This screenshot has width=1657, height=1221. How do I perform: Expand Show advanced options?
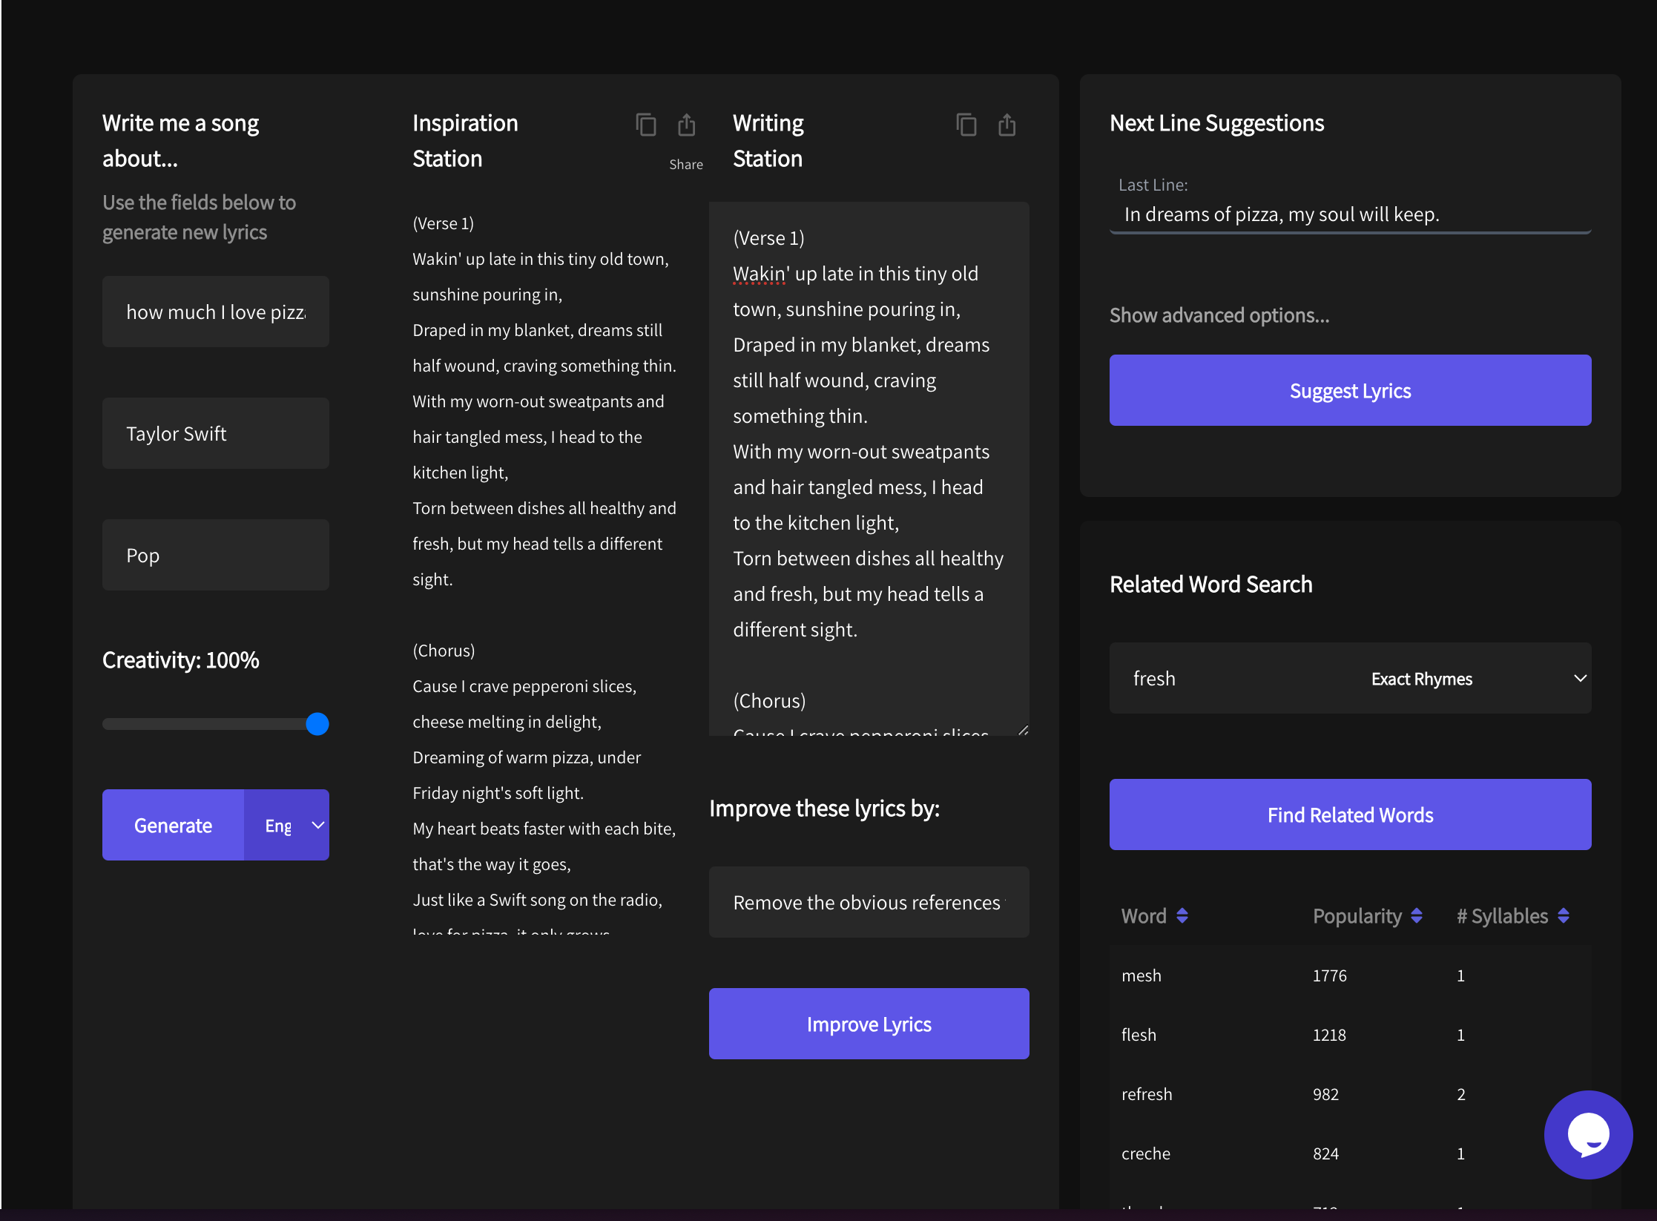coord(1219,316)
